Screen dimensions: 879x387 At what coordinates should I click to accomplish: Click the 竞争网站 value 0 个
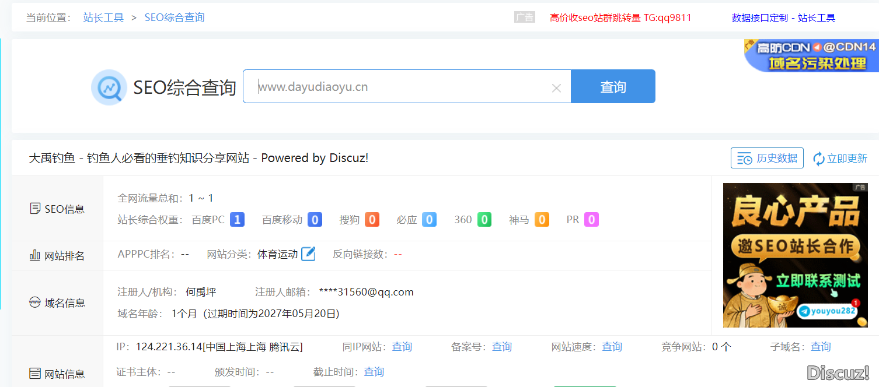[721, 347]
